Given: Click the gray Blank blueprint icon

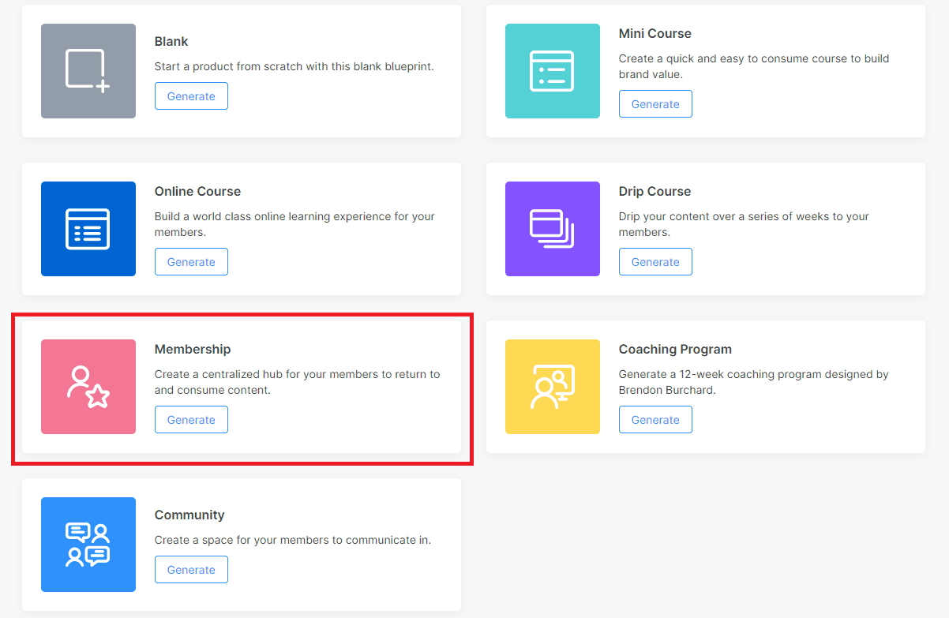Looking at the screenshot, I should pos(88,71).
